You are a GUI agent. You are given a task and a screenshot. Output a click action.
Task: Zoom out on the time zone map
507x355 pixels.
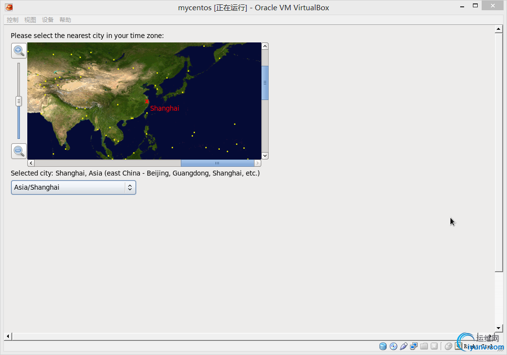[19, 151]
